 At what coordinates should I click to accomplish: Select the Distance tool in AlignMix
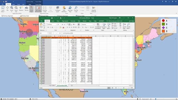pyautogui.click(x=21, y=9)
